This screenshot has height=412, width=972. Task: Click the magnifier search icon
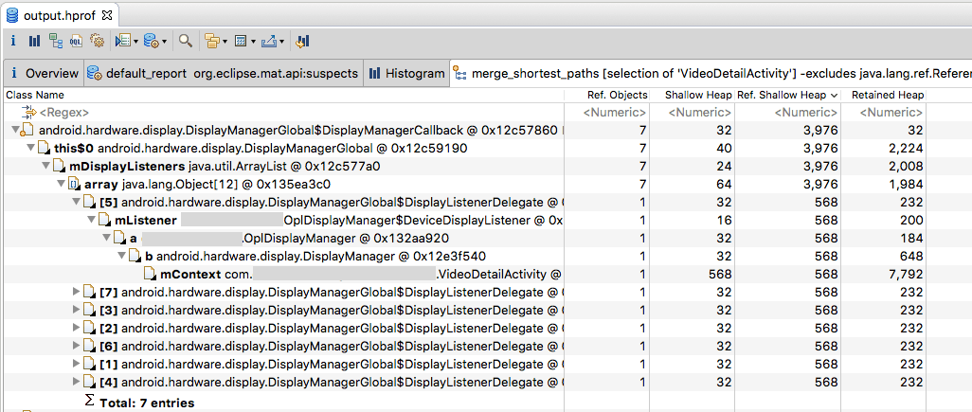[x=186, y=41]
